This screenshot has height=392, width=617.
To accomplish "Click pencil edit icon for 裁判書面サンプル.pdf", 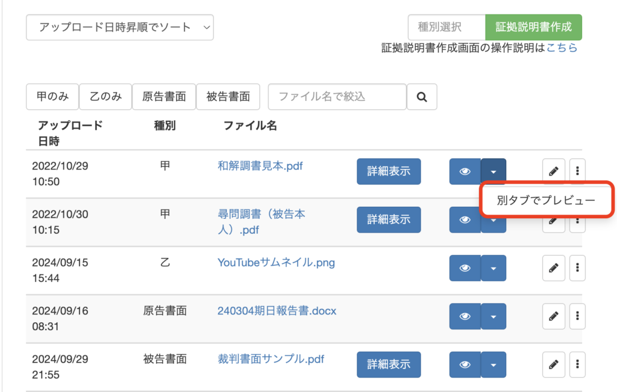I will point(554,364).
